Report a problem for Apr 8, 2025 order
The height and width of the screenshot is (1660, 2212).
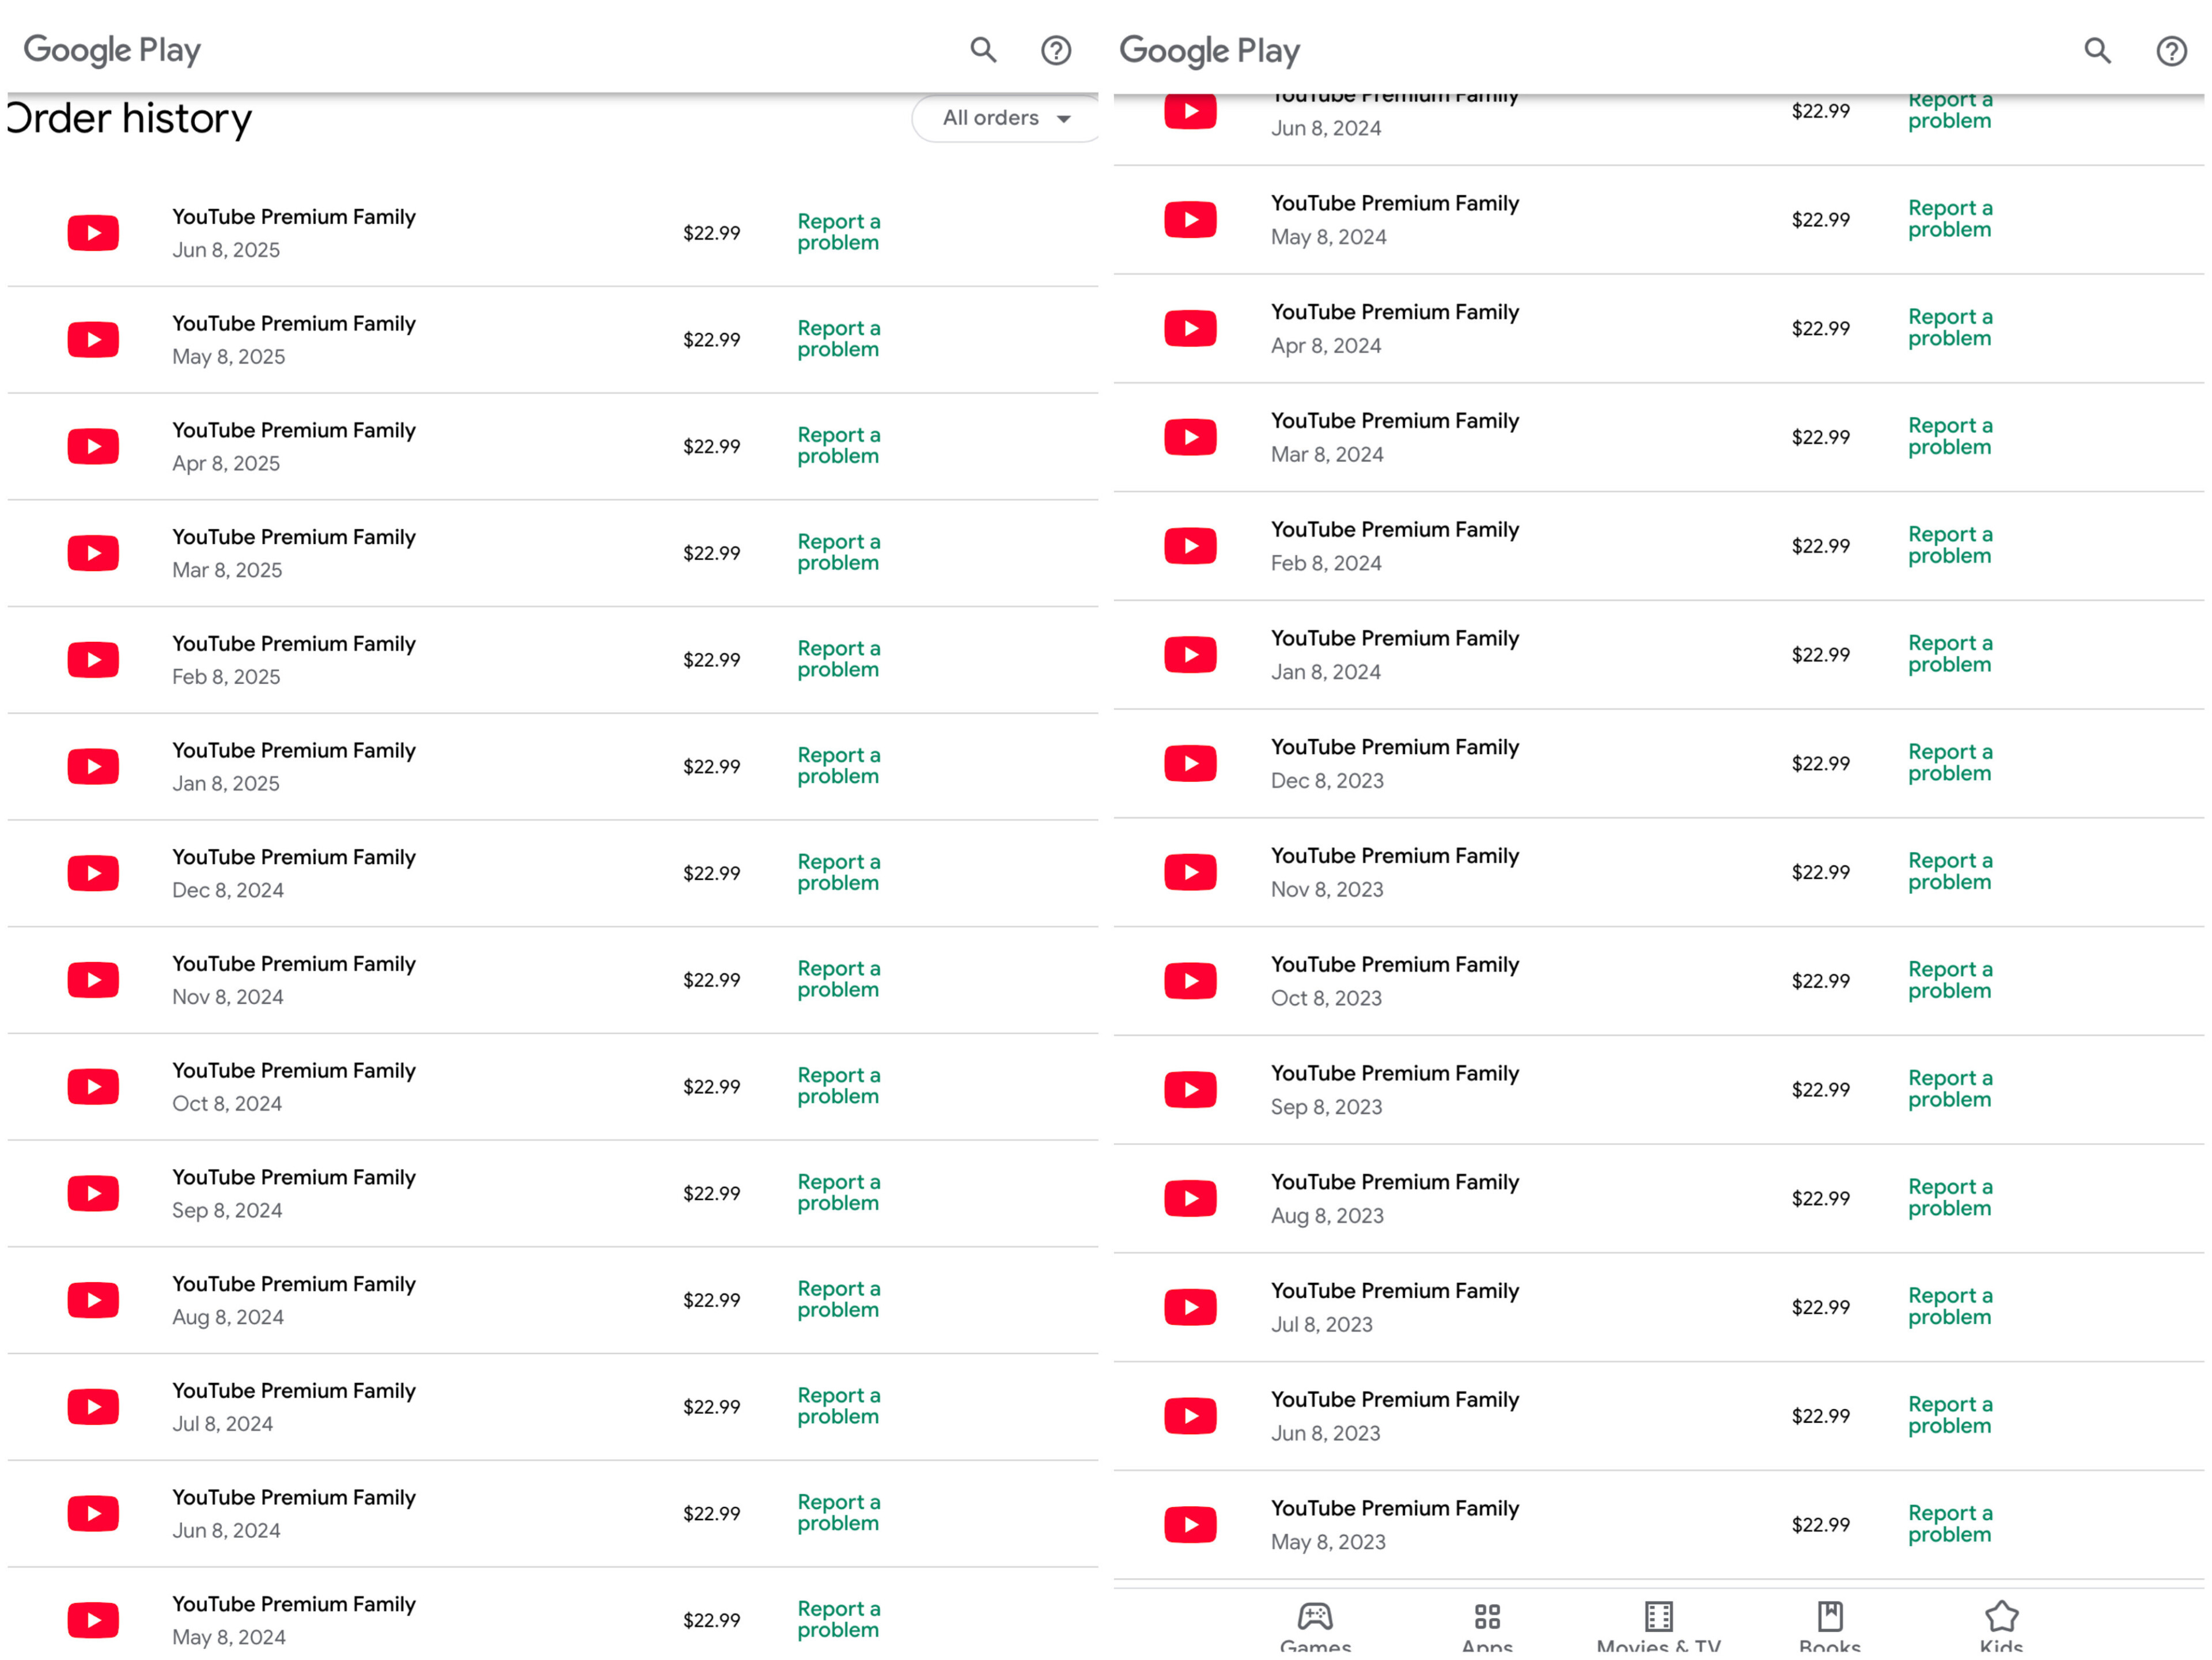coord(839,445)
